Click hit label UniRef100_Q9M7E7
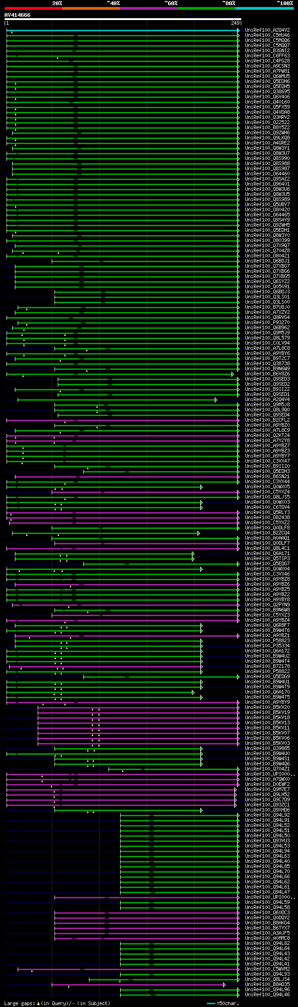The height and width of the screenshot is (1007, 298). [x=267, y=790]
